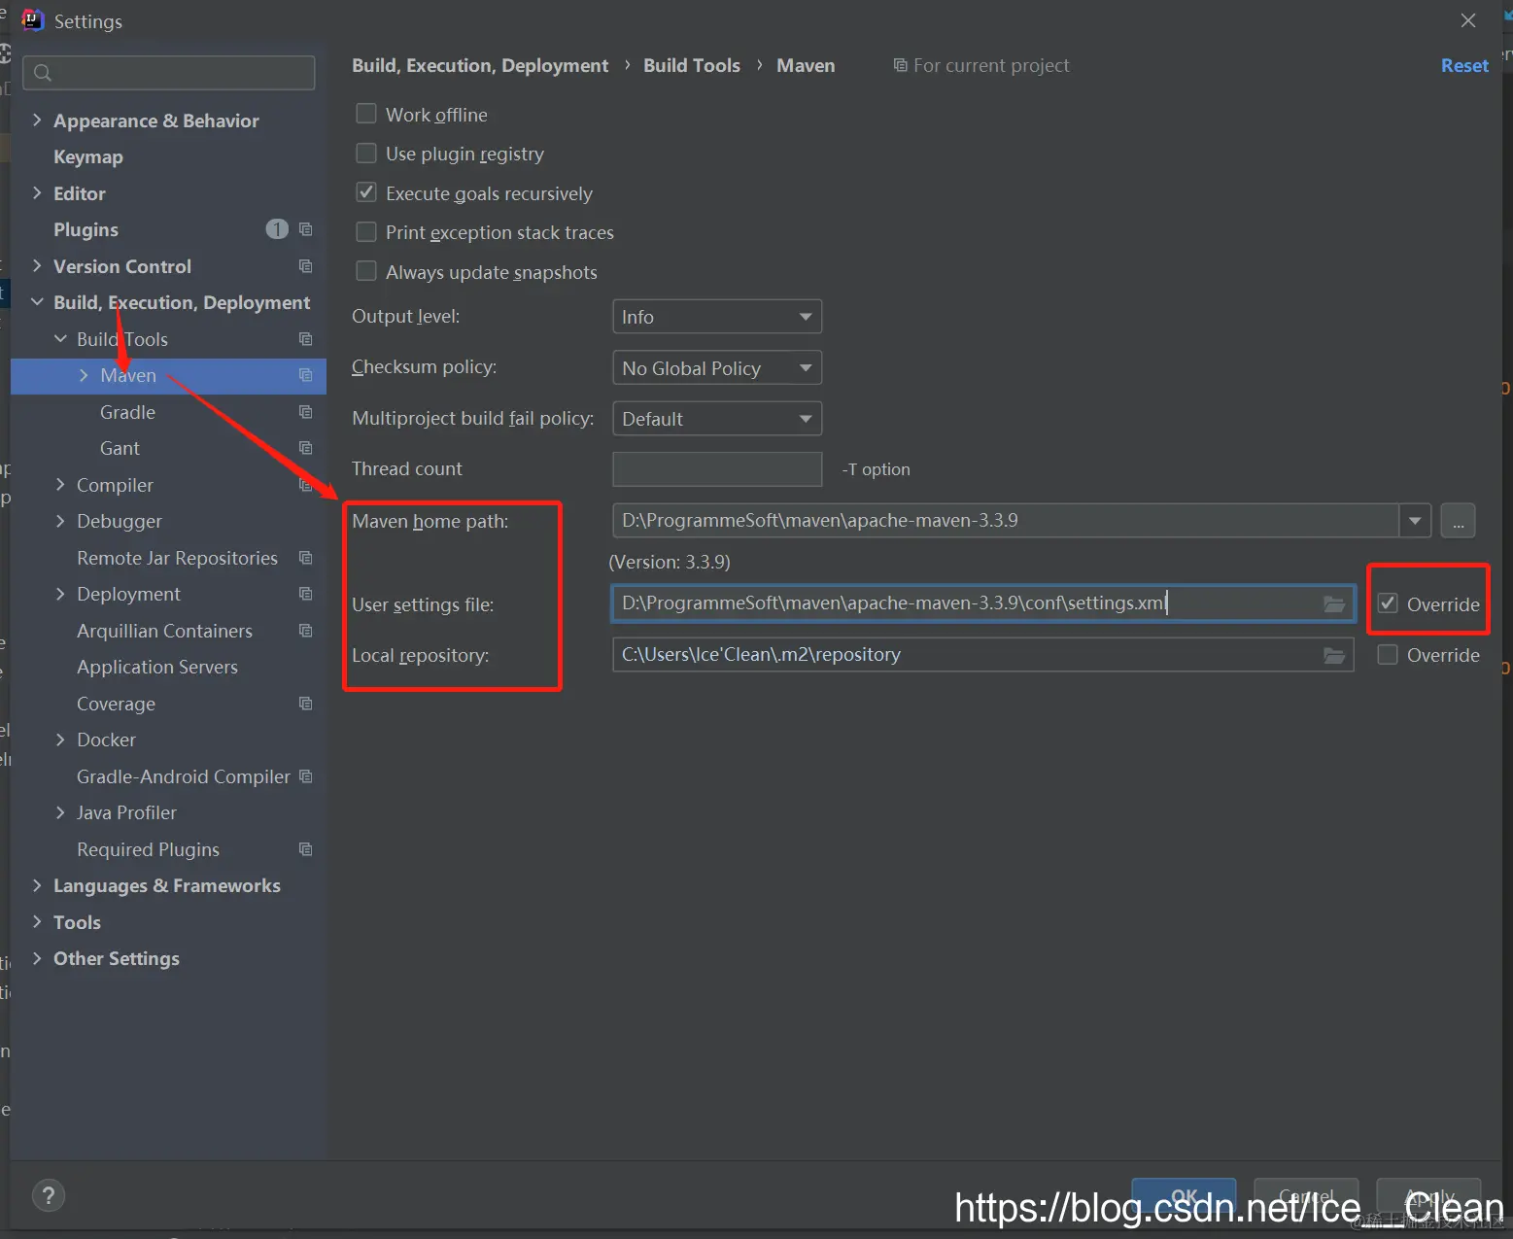
Task: Click the Thread count input field
Action: pyautogui.click(x=717, y=469)
